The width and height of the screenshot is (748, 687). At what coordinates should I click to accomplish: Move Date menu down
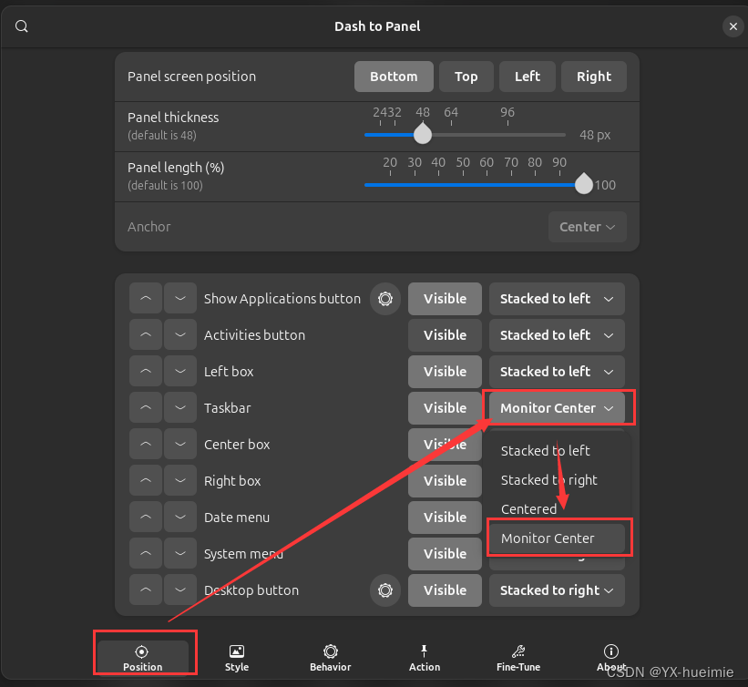180,518
